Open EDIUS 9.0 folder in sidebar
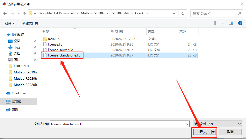Image resolution: width=246 pixels, height=139 pixels. click(x=21, y=66)
